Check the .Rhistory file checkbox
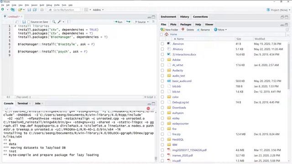The height and width of the screenshot is (164, 292). tap(162, 49)
